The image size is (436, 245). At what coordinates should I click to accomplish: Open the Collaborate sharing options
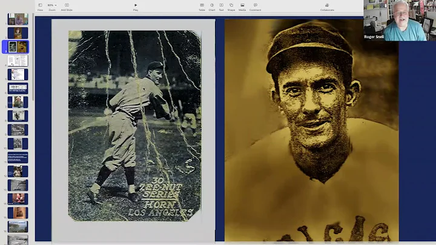(327, 7)
